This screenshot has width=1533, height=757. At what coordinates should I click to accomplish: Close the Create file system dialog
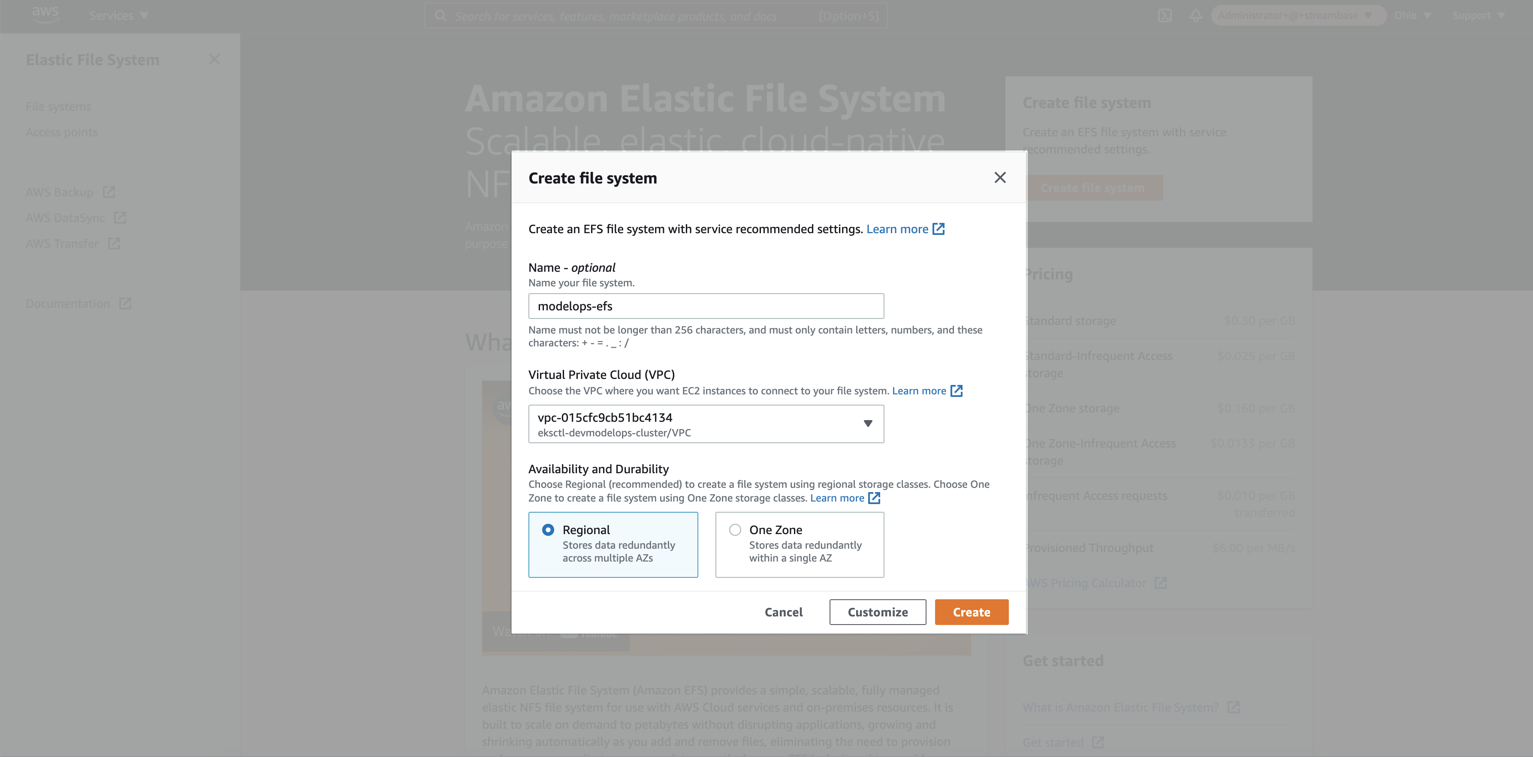click(x=1000, y=177)
